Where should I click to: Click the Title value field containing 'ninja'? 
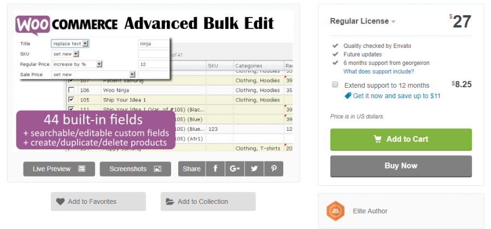(x=154, y=44)
